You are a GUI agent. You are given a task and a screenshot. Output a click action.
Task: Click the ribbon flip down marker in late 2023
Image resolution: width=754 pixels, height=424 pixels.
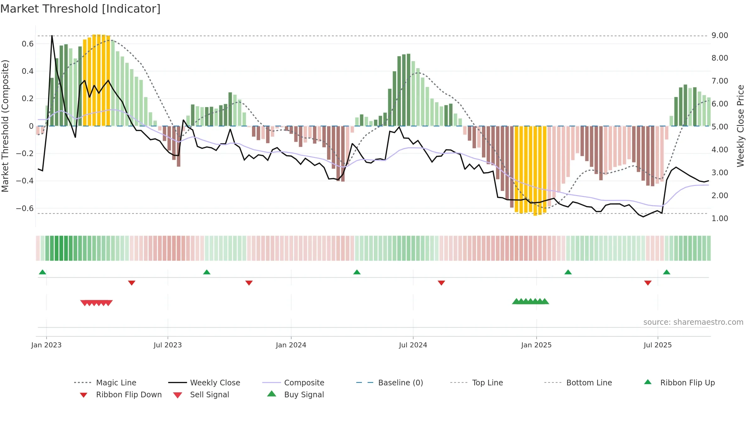(x=249, y=283)
